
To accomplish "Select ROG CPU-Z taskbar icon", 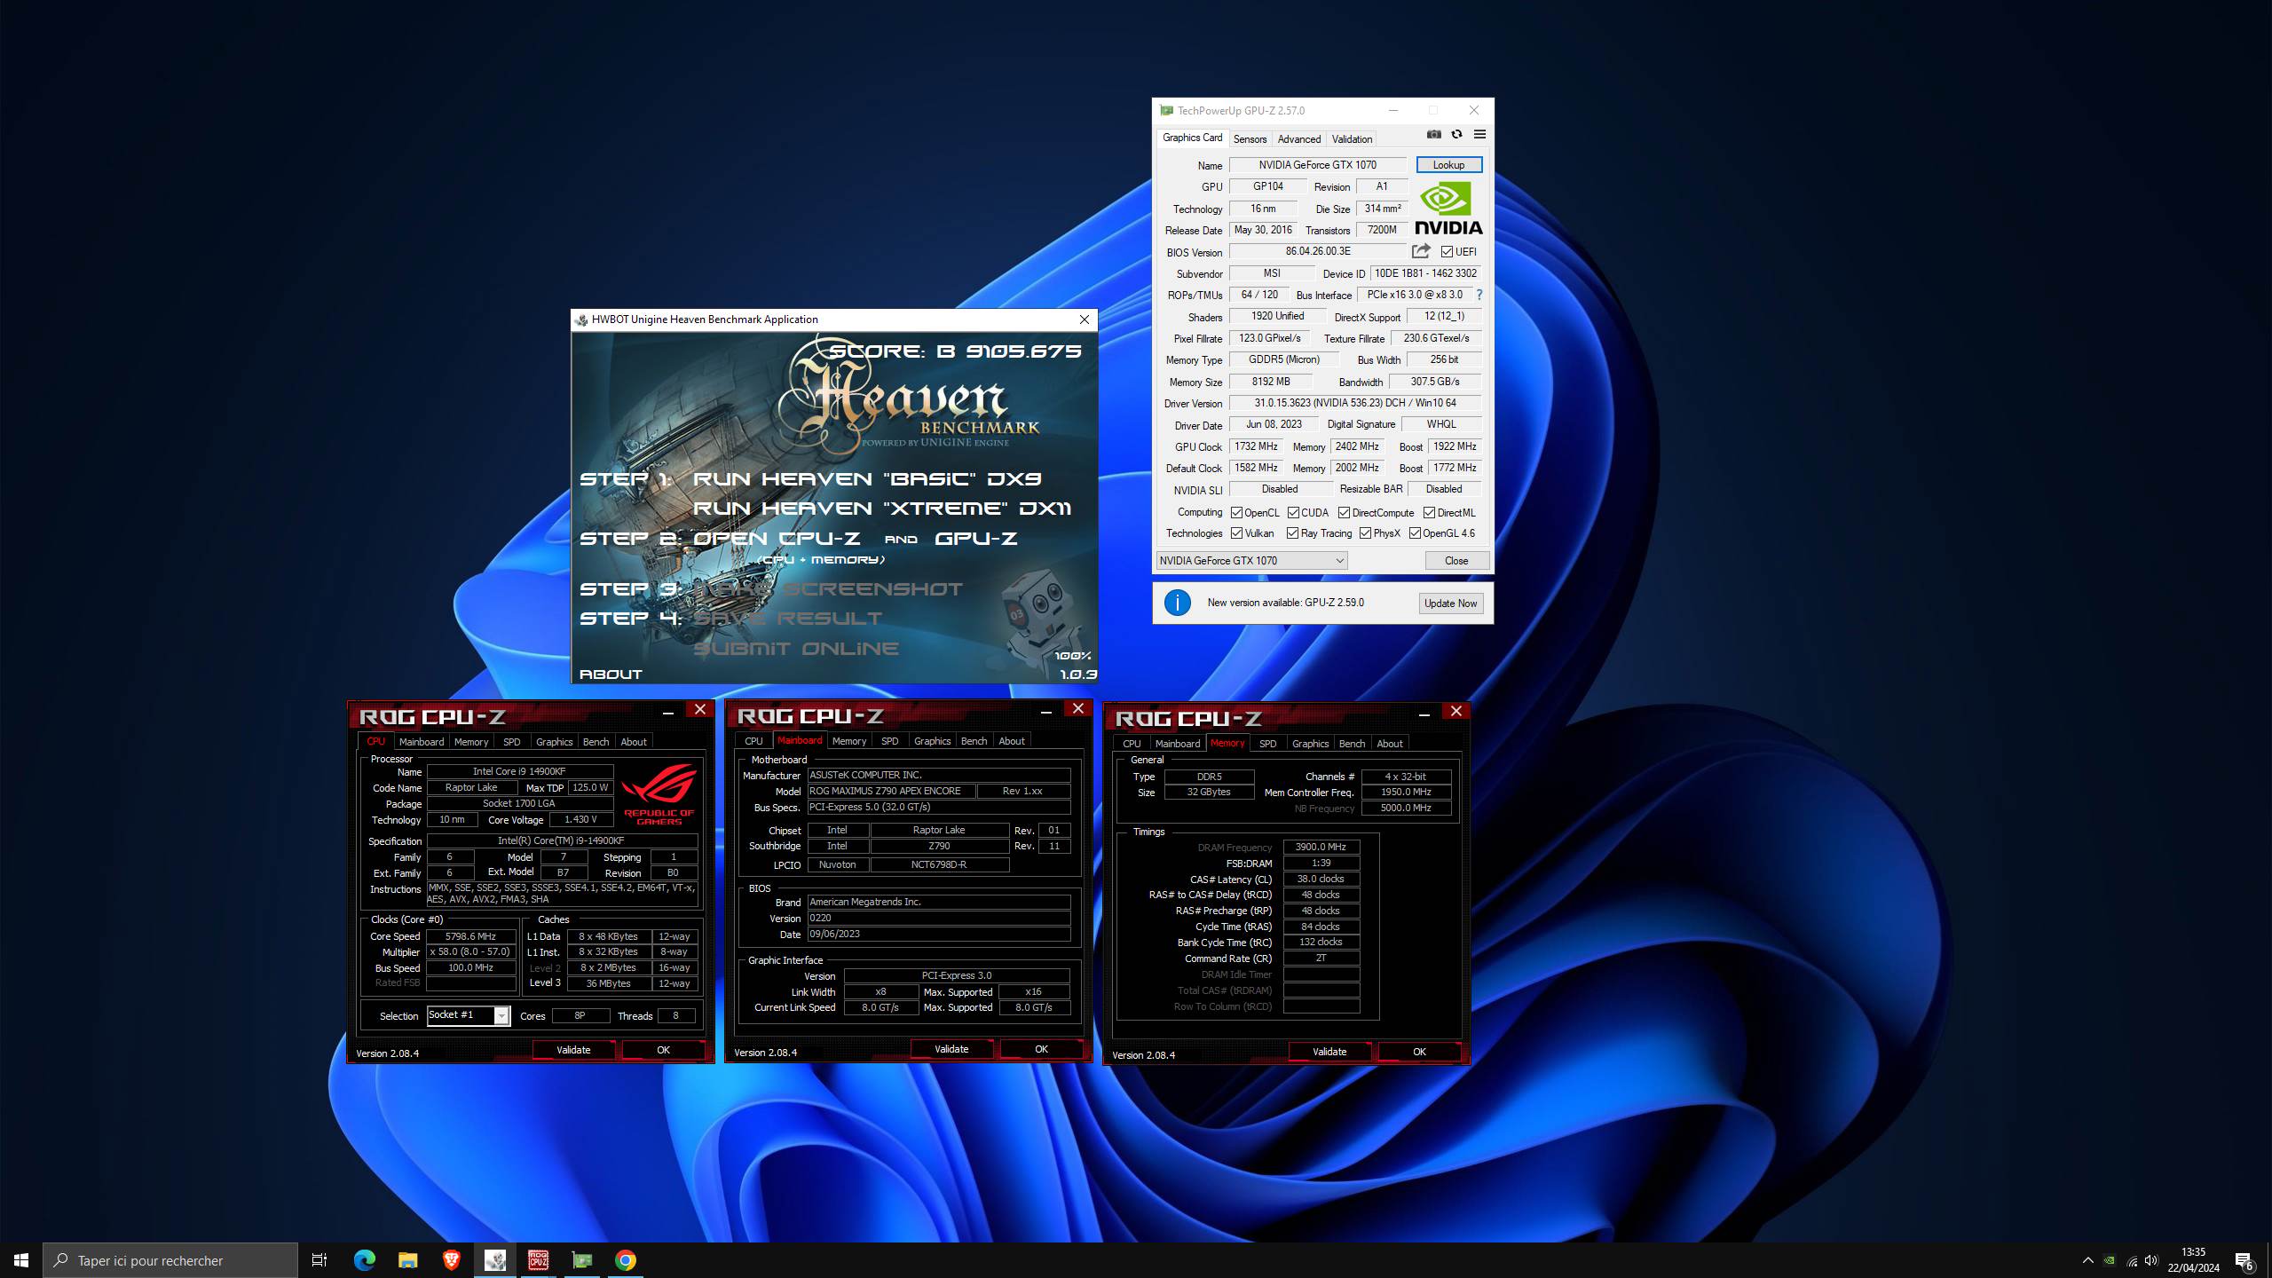I will point(538,1260).
